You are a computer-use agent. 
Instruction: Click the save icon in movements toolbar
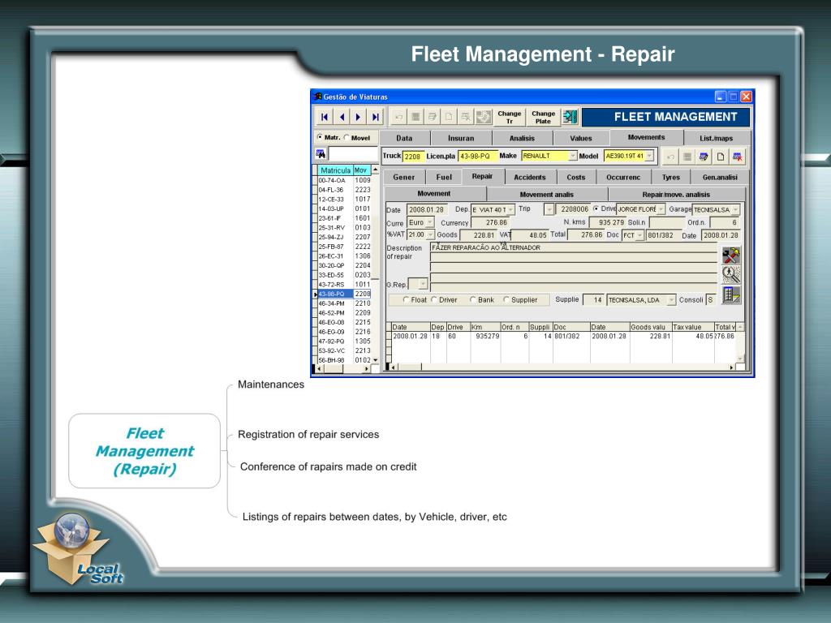click(x=687, y=157)
